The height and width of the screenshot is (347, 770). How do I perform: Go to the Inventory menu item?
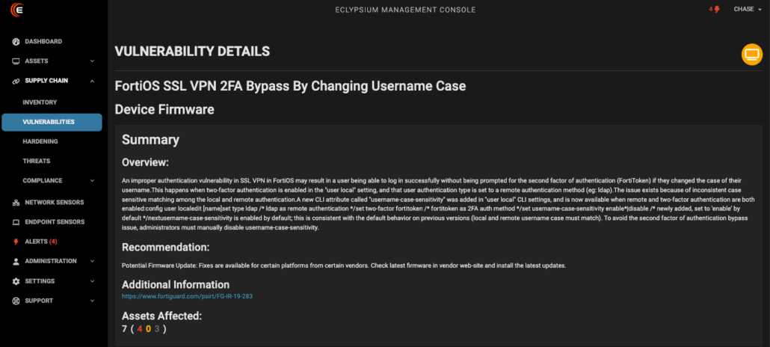pyautogui.click(x=40, y=102)
